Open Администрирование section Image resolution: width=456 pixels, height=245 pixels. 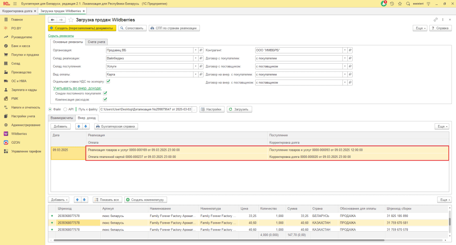coord(25,125)
